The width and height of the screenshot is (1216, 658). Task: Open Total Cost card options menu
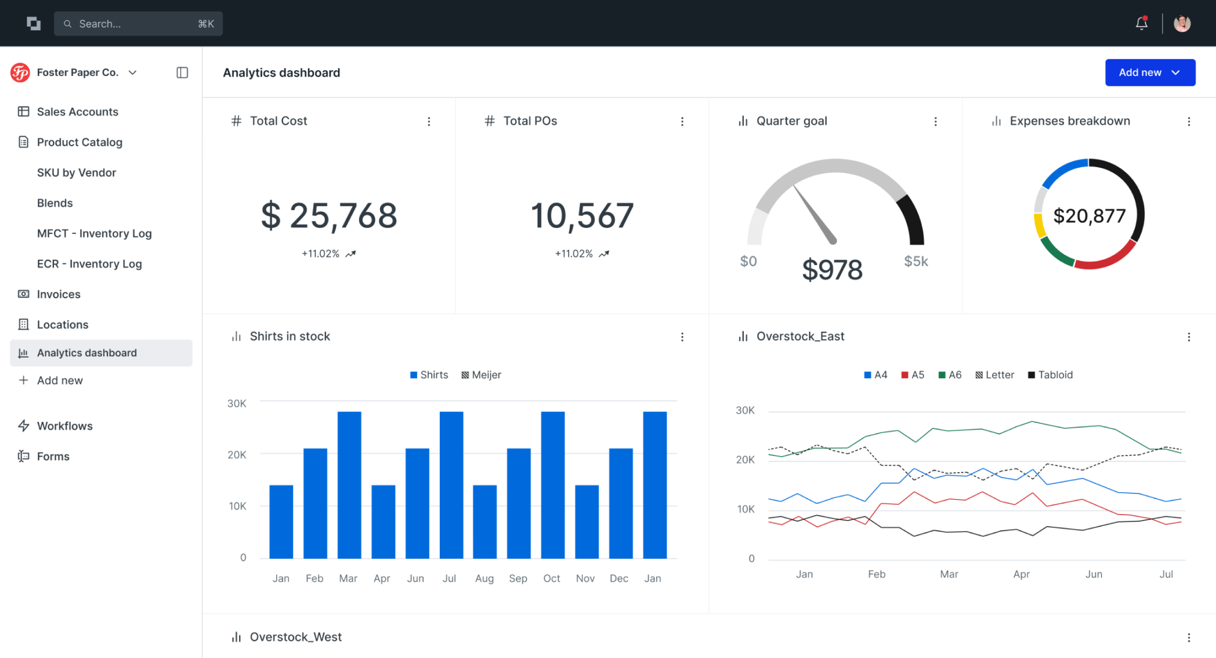[429, 121]
